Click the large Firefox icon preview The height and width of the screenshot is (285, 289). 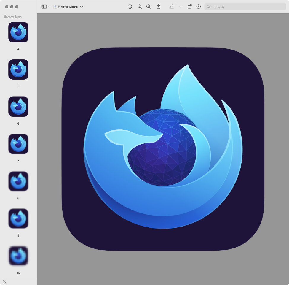click(x=163, y=149)
